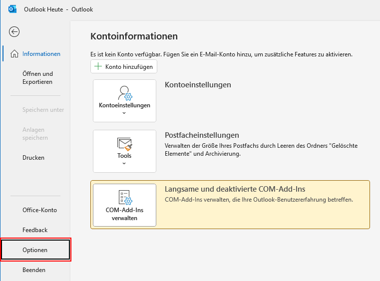The image size is (380, 281).
Task: Click the Postfacheinstellungen heading
Action: (x=202, y=135)
